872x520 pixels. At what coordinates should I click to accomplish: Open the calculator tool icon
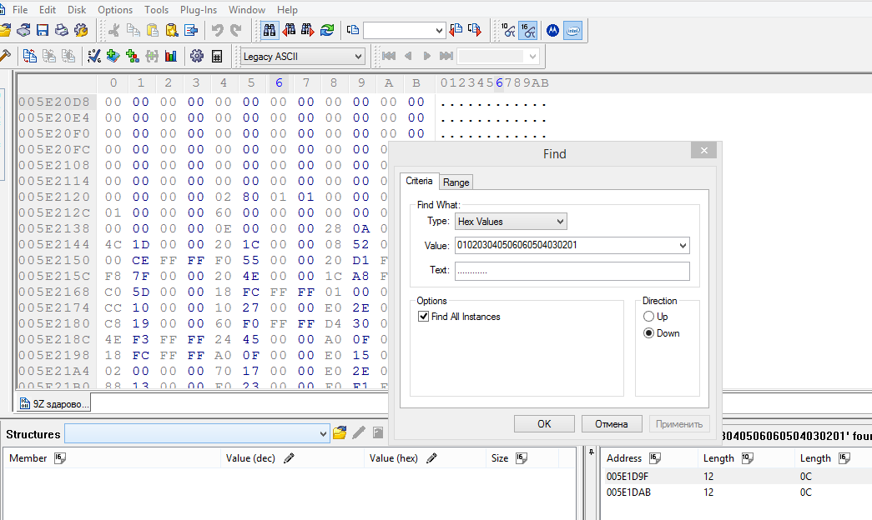[217, 56]
